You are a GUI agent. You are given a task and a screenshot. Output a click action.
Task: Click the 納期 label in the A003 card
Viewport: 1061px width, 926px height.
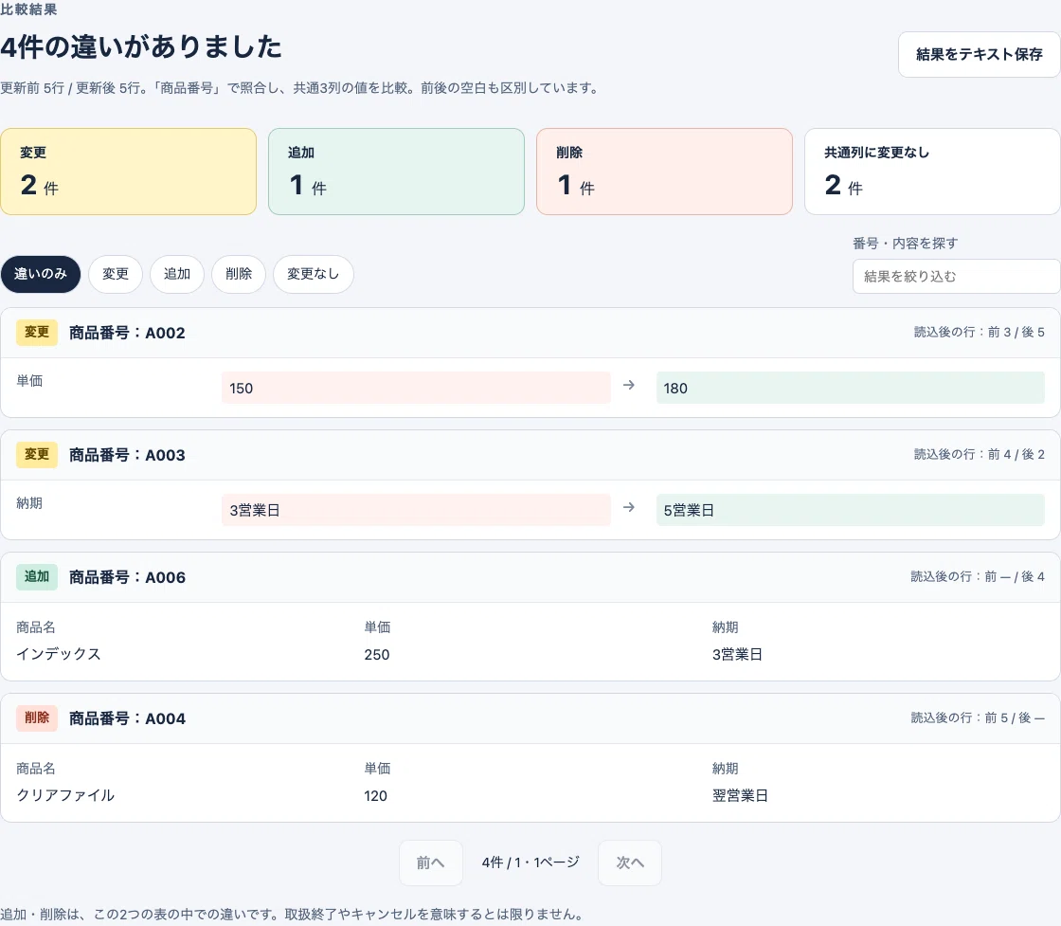click(x=29, y=503)
